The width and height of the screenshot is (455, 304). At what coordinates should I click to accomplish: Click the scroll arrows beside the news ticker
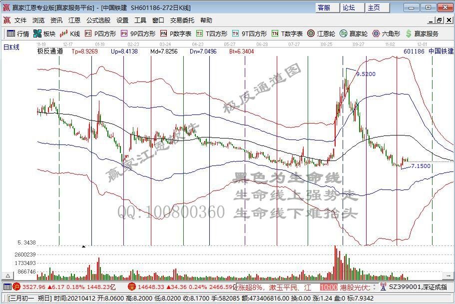pyautogui.click(x=374, y=287)
